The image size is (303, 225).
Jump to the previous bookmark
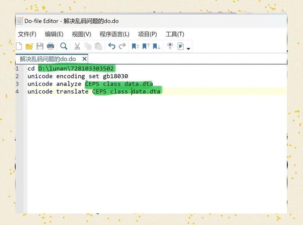146,46
